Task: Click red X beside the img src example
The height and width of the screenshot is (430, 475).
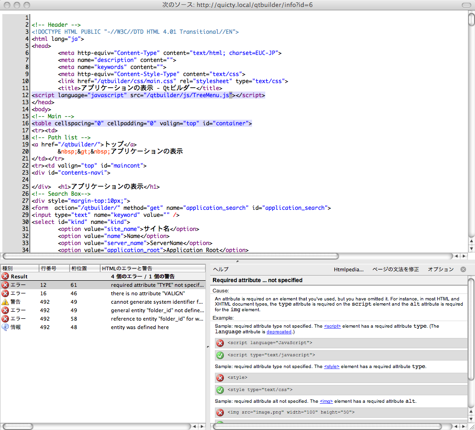Action: point(220,412)
